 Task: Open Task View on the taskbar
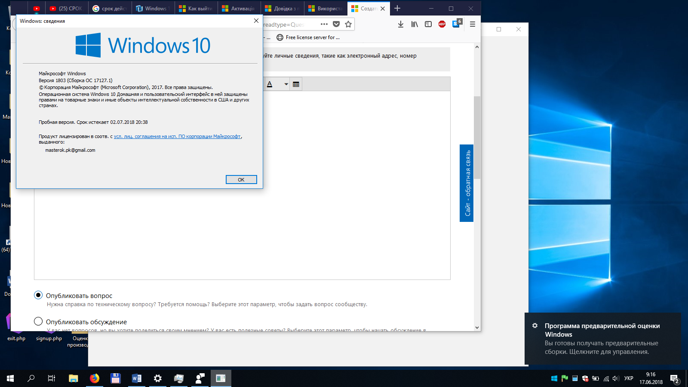52,378
